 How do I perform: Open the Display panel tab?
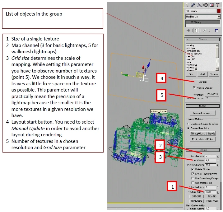pos(211,5)
